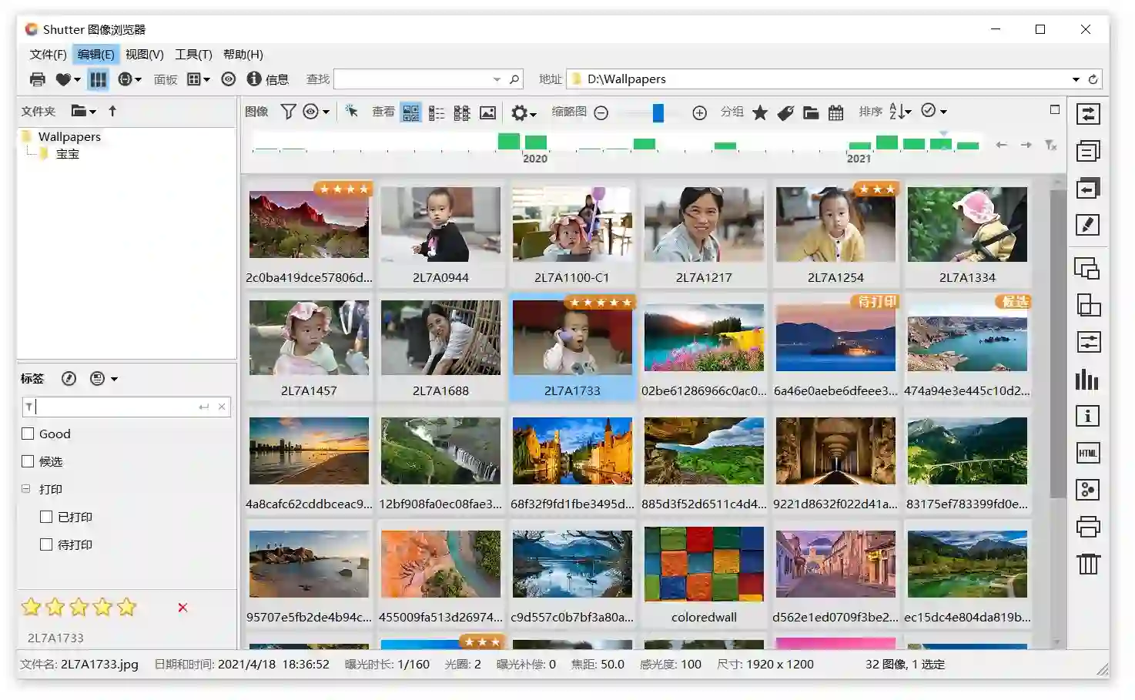Maximize the image panel square icon

point(1055,110)
